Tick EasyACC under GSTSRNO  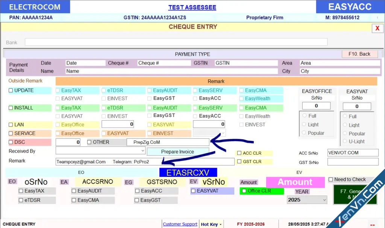137,191
